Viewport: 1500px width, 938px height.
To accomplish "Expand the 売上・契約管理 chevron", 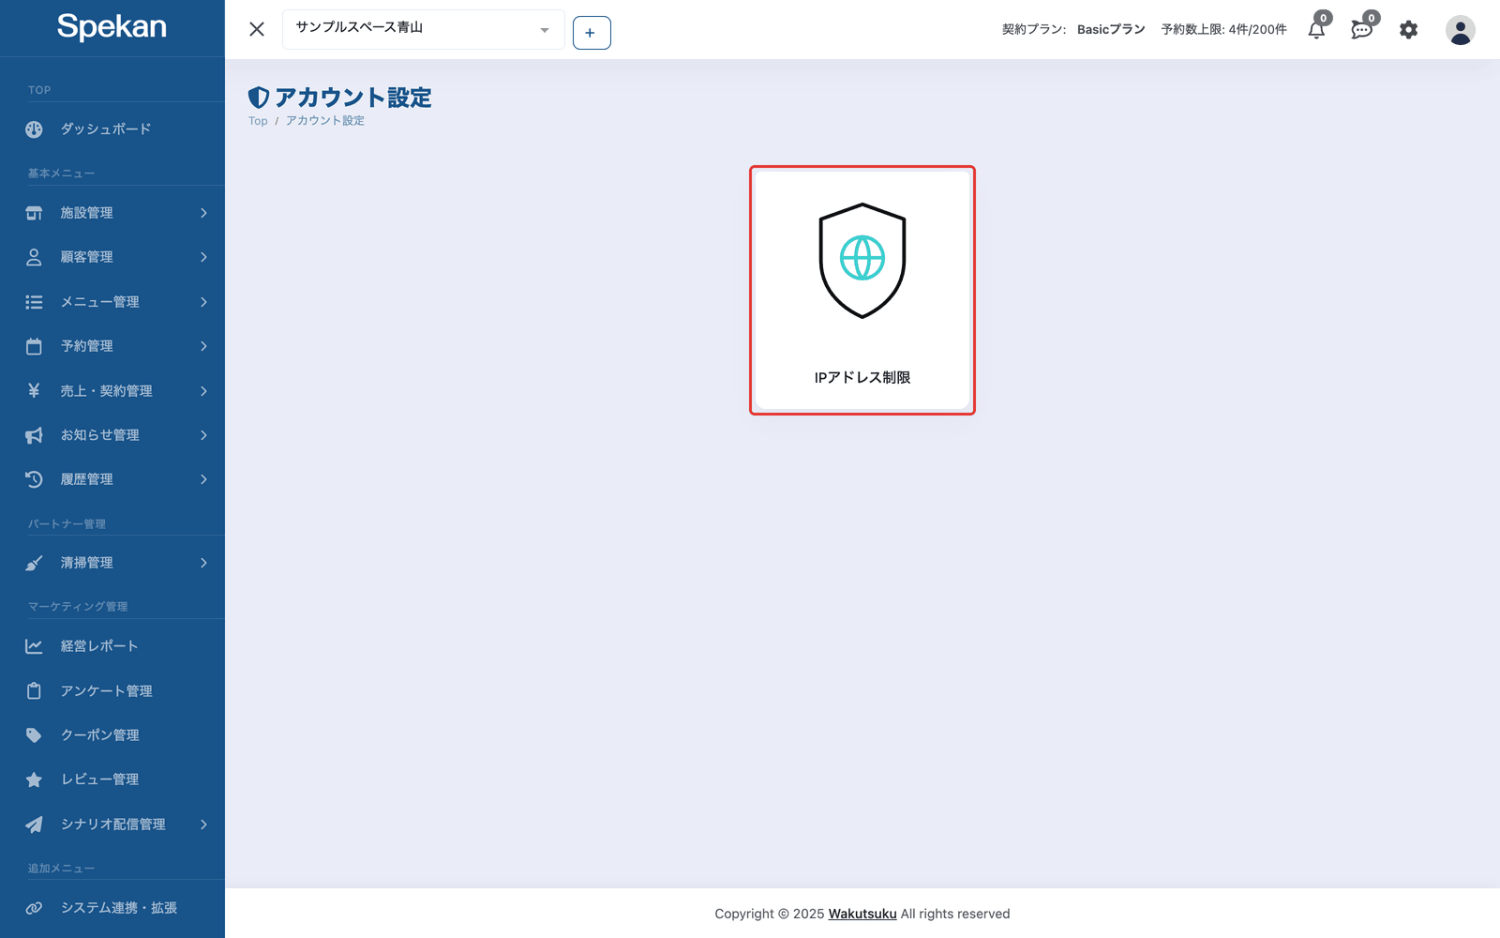I will coord(203,391).
